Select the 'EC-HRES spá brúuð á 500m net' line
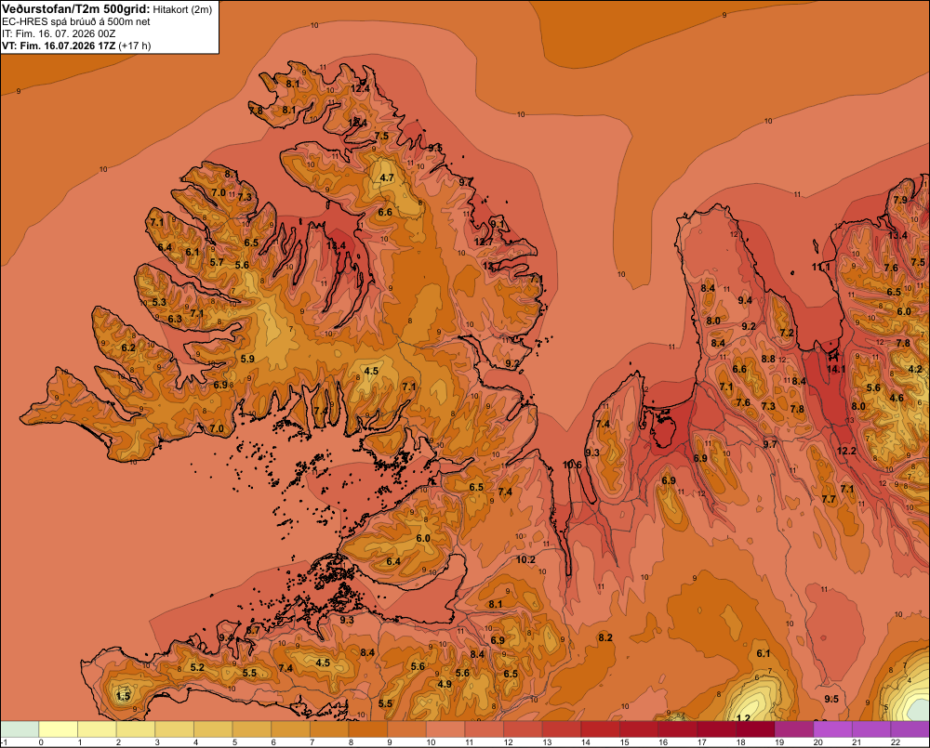930x748 pixels. click(76, 22)
